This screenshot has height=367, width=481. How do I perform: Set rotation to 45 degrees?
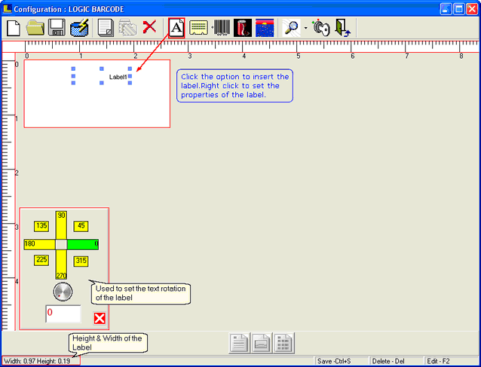tap(81, 226)
